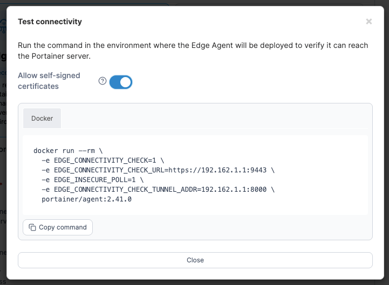Select the Docker tab
389x285 pixels.
point(42,118)
